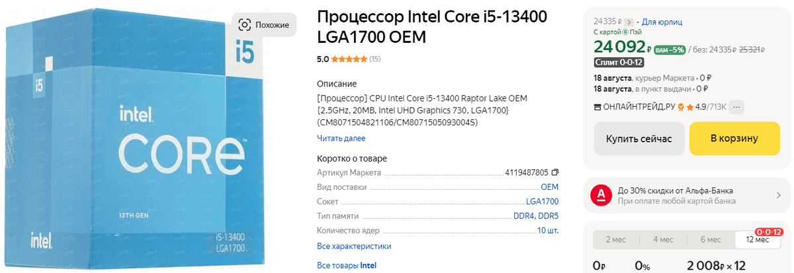Screen dimensions: 794x273
Task: Show Все характеристики of the product
Action: [x=354, y=246]
